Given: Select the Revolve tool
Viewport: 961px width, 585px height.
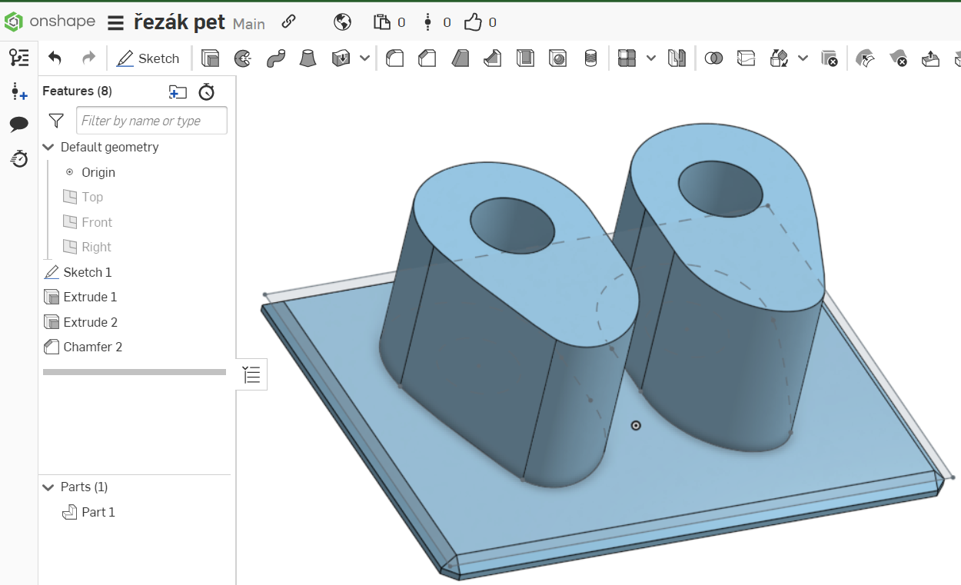Looking at the screenshot, I should coord(243,58).
